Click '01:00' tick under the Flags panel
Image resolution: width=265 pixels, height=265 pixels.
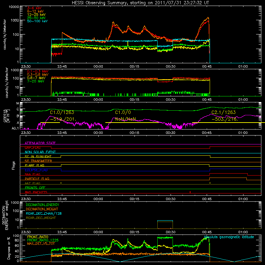243,199
